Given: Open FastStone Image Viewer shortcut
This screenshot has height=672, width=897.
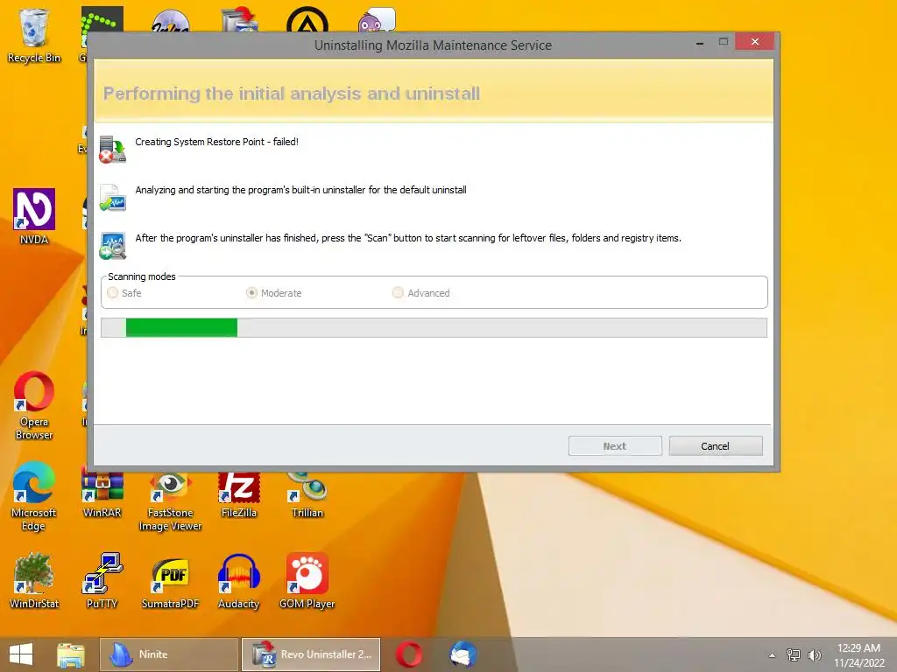Looking at the screenshot, I should click(171, 500).
